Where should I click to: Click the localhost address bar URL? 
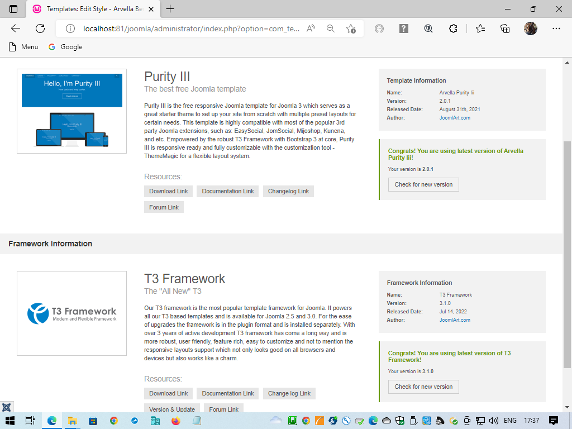pos(190,28)
